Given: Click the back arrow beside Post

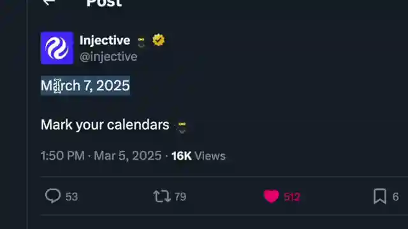Looking at the screenshot, I should click(49, 3).
